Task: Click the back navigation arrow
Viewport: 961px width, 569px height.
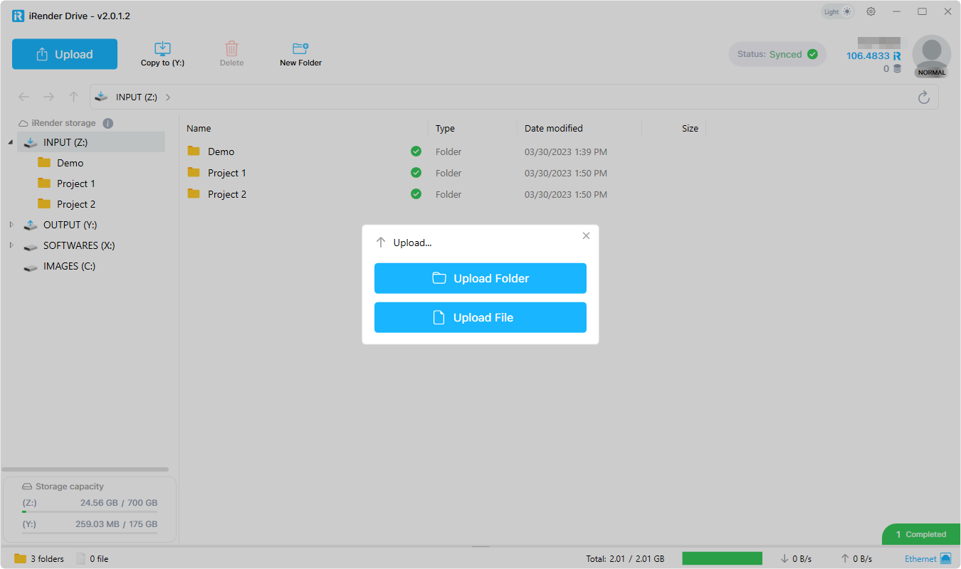Action: coord(24,97)
